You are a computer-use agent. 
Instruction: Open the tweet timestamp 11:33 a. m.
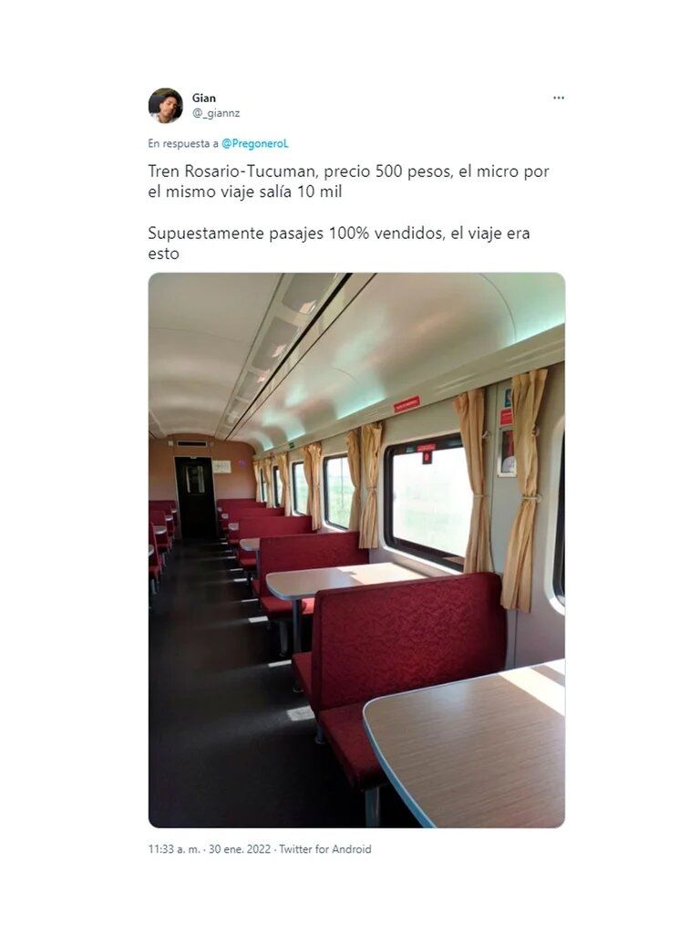coord(174,849)
